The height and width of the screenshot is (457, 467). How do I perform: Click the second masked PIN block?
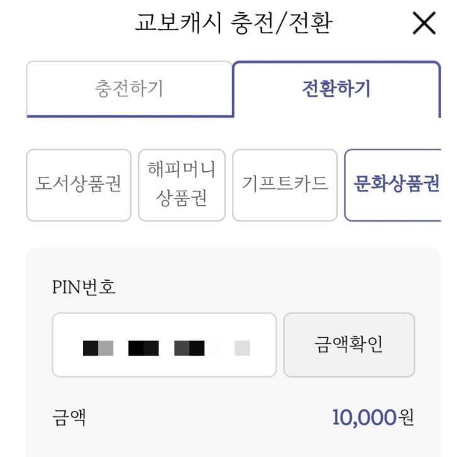[143, 348]
